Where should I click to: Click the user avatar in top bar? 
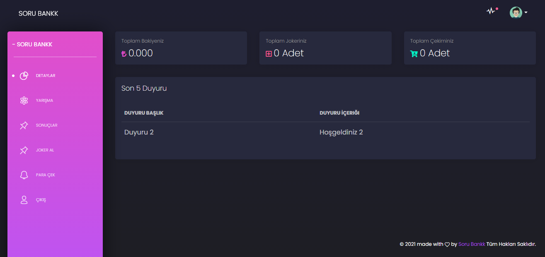coord(516,12)
